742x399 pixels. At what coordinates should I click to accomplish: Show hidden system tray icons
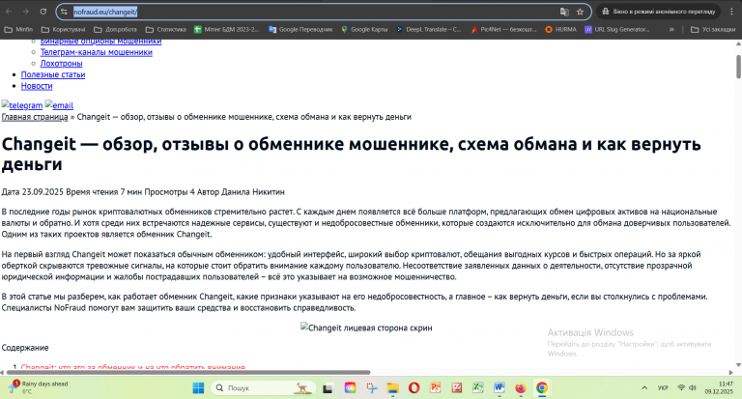tap(644, 388)
